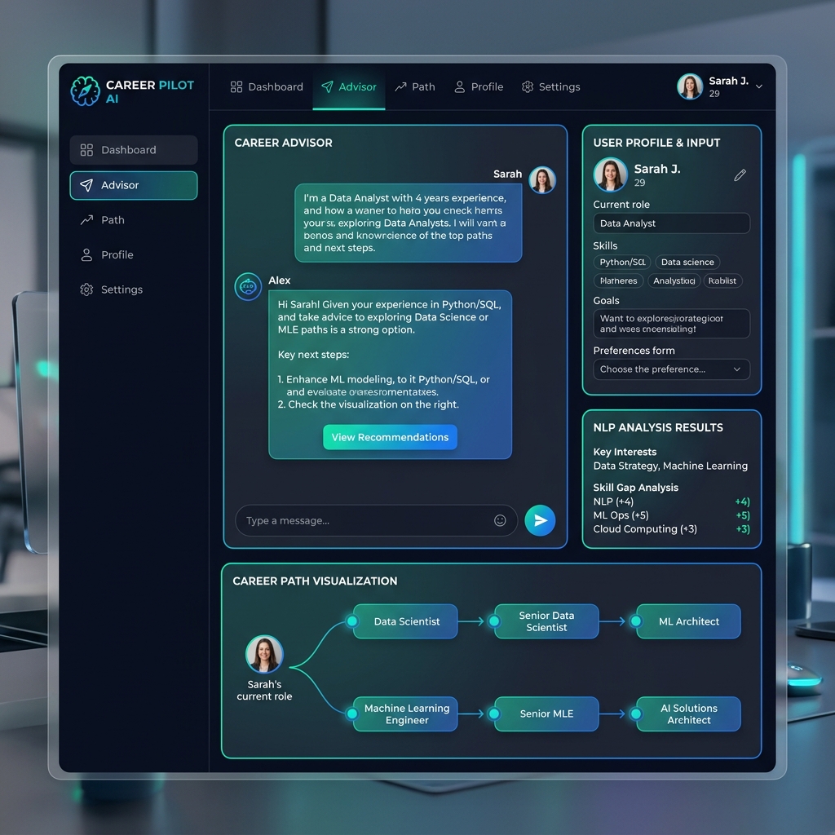This screenshot has width=835, height=835.
Task: Click Alex the AI assistant's avatar
Action: click(x=247, y=286)
